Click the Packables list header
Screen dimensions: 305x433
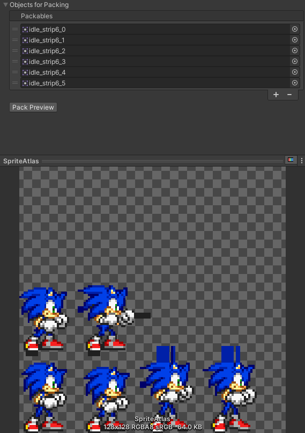pos(157,16)
